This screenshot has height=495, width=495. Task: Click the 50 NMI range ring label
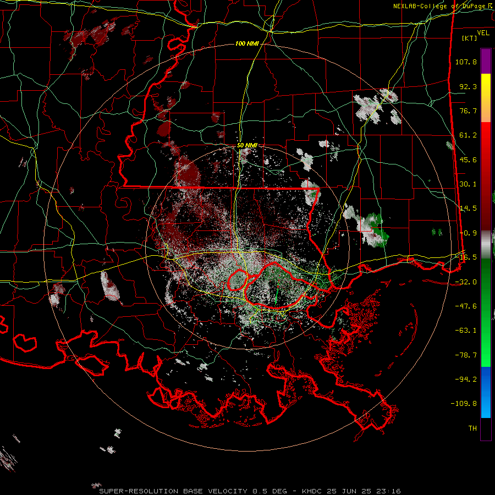(247, 145)
